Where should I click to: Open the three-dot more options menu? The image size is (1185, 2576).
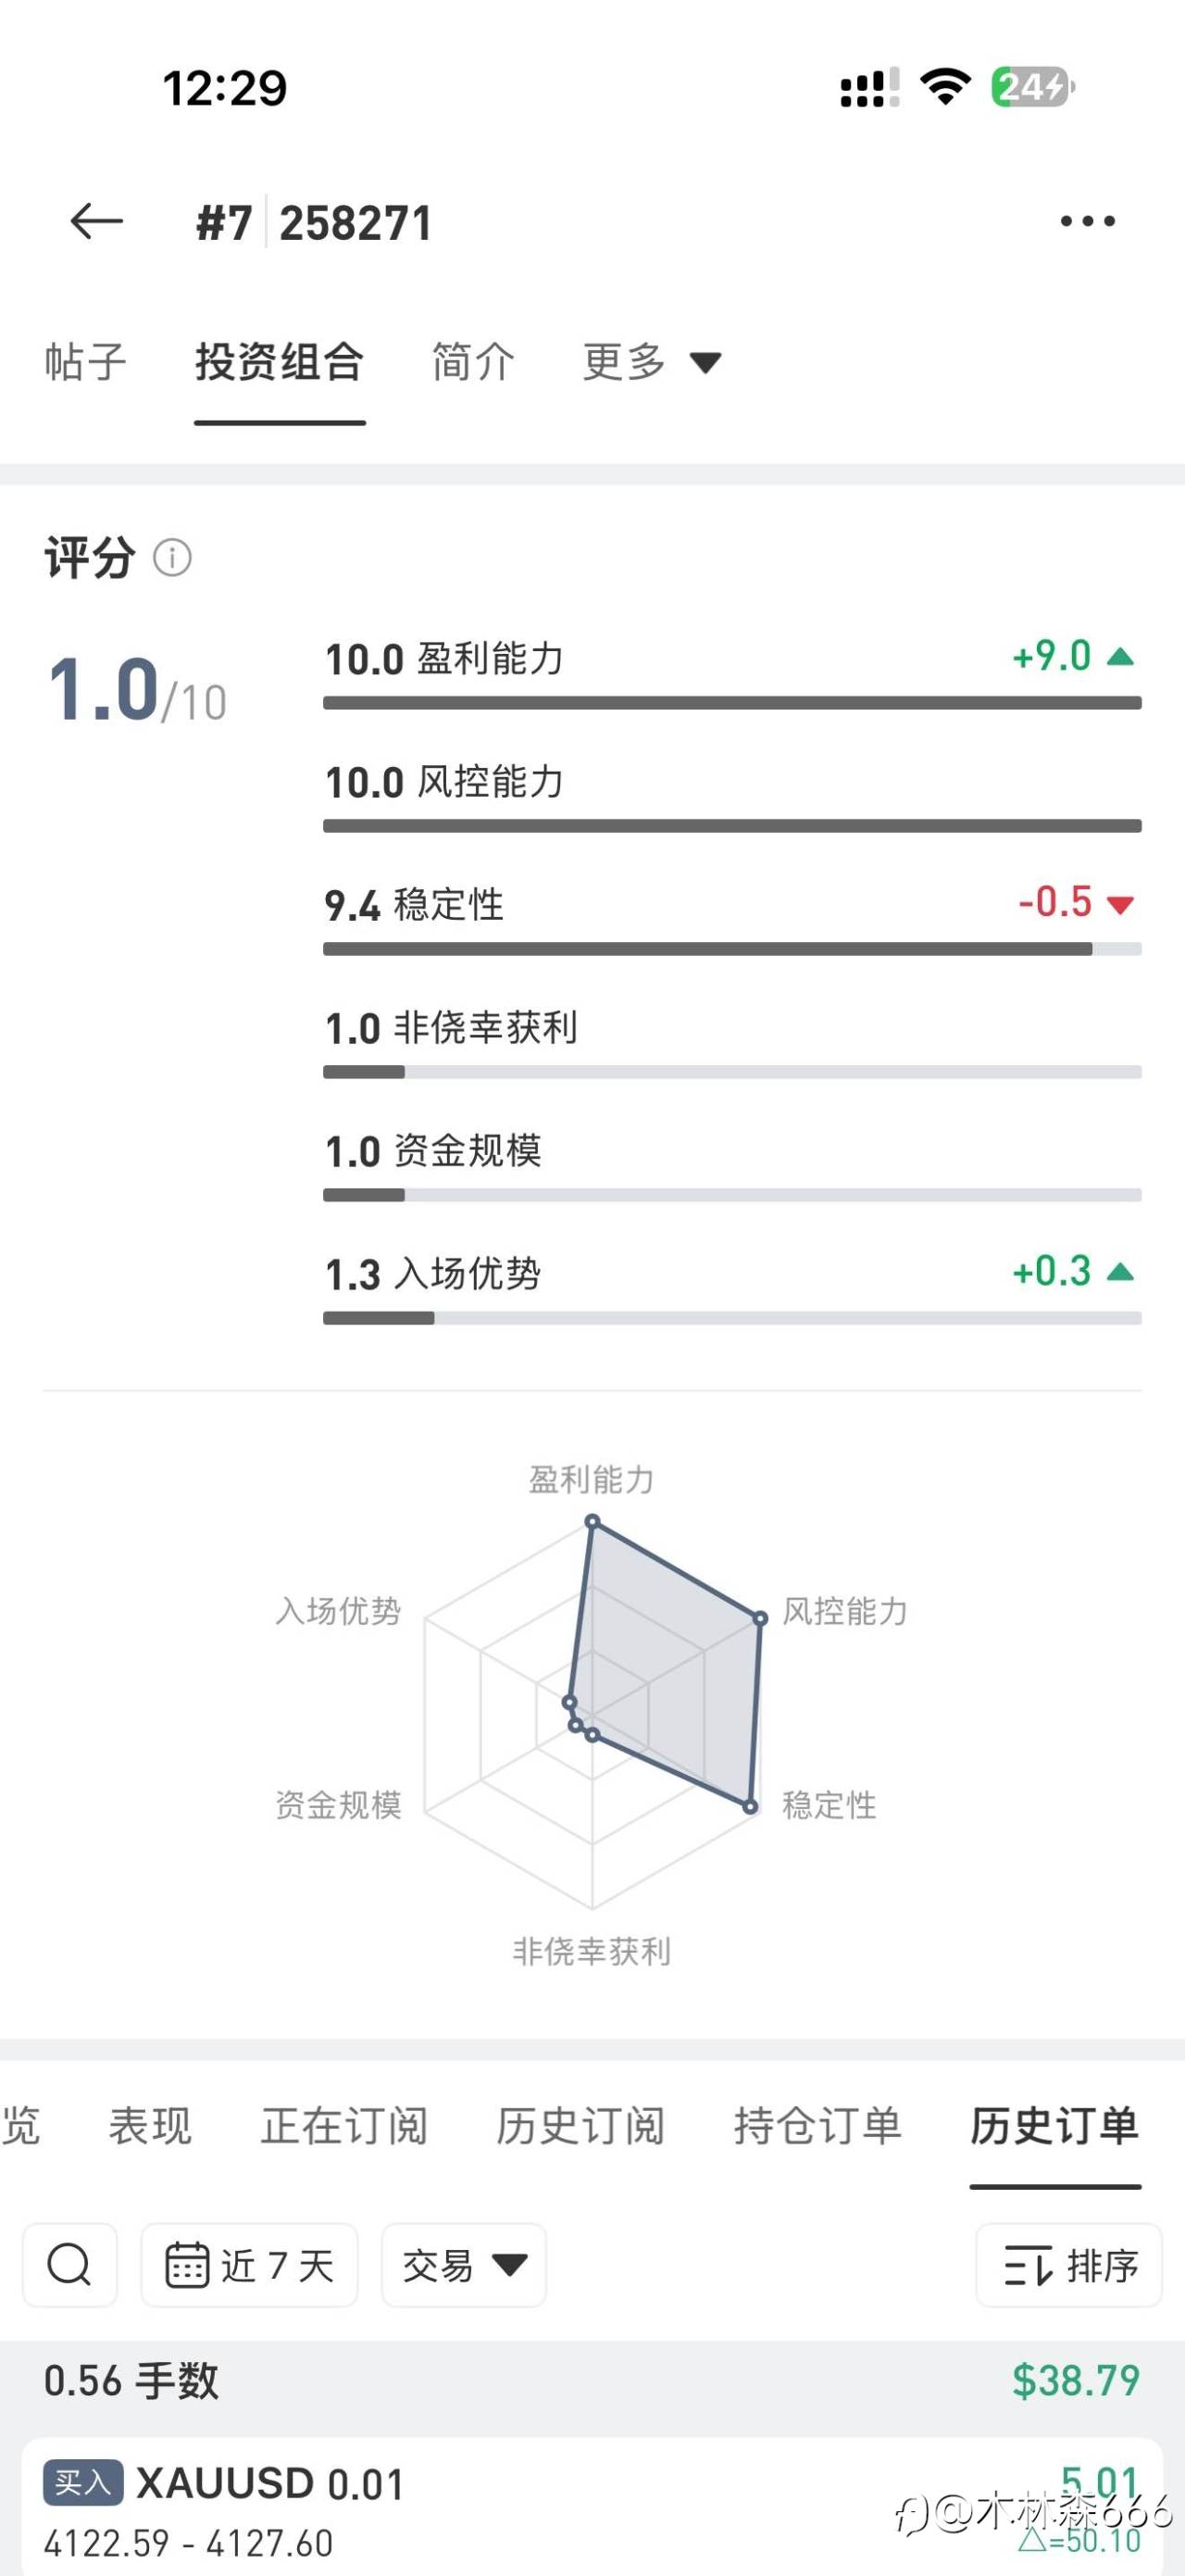click(1087, 221)
